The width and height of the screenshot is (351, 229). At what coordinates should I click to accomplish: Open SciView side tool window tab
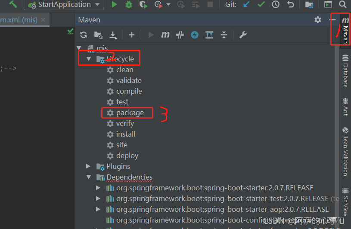click(345, 202)
